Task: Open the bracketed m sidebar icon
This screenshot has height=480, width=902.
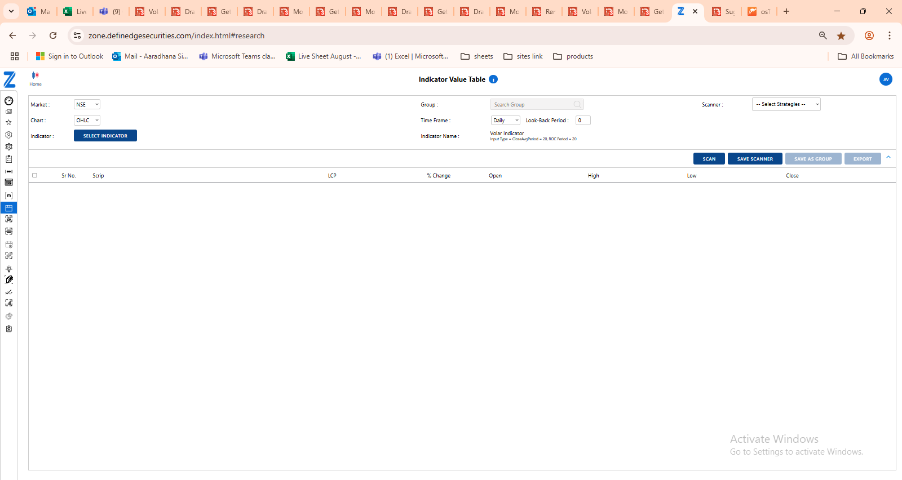Action: click(x=9, y=195)
